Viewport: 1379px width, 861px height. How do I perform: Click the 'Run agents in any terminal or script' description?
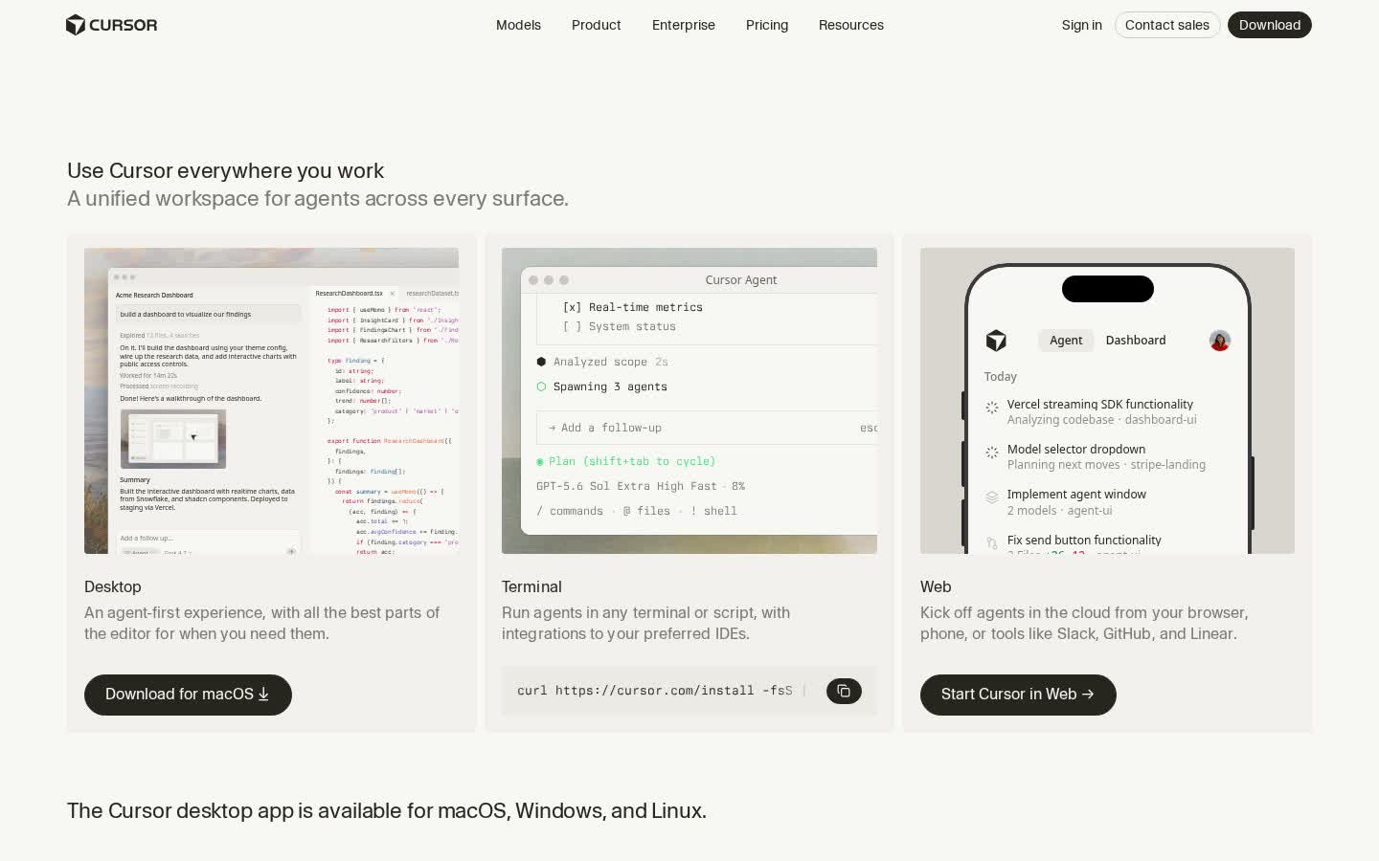pos(646,623)
